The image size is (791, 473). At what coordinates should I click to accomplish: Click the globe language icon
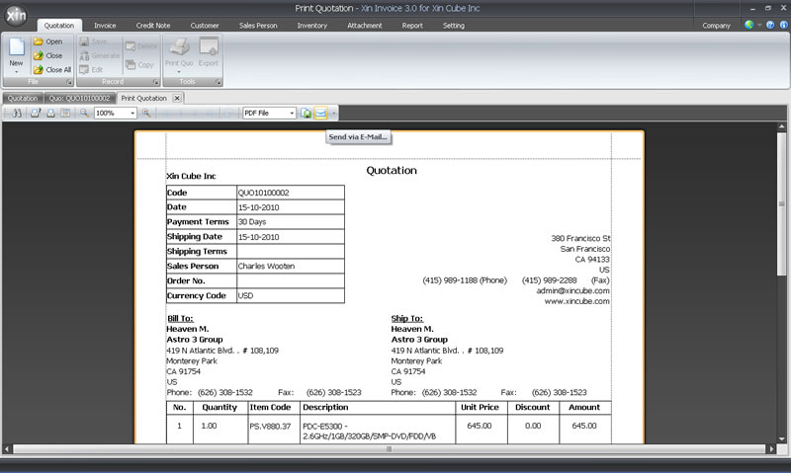click(x=749, y=25)
